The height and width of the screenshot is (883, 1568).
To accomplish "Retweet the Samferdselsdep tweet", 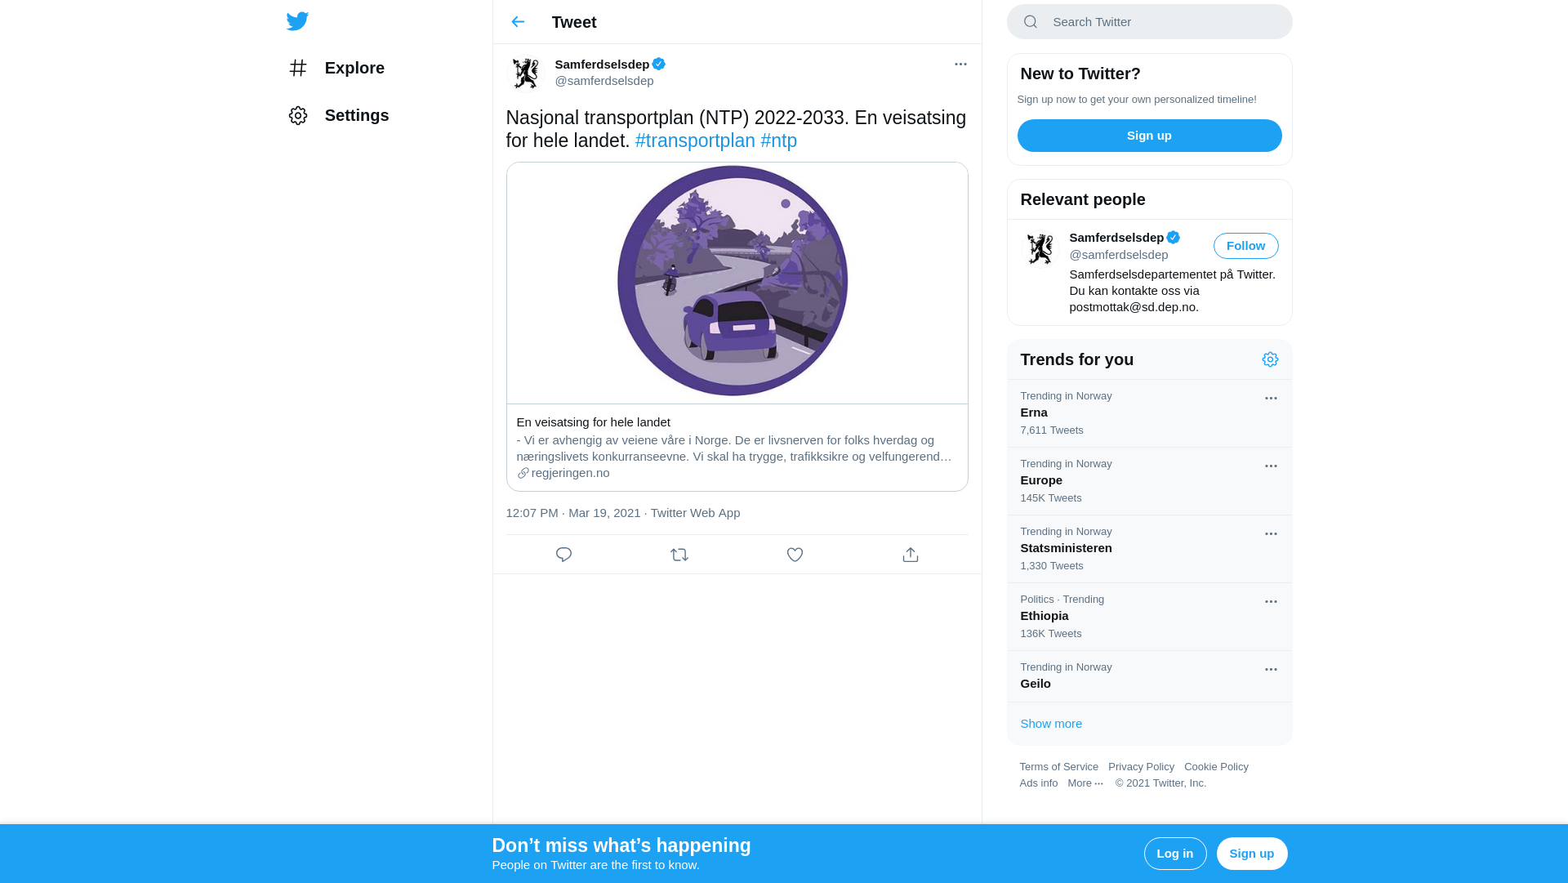I will click(679, 555).
